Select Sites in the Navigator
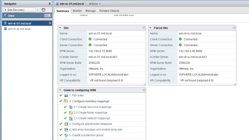This screenshot has width=249, height=140. pos(27,16)
